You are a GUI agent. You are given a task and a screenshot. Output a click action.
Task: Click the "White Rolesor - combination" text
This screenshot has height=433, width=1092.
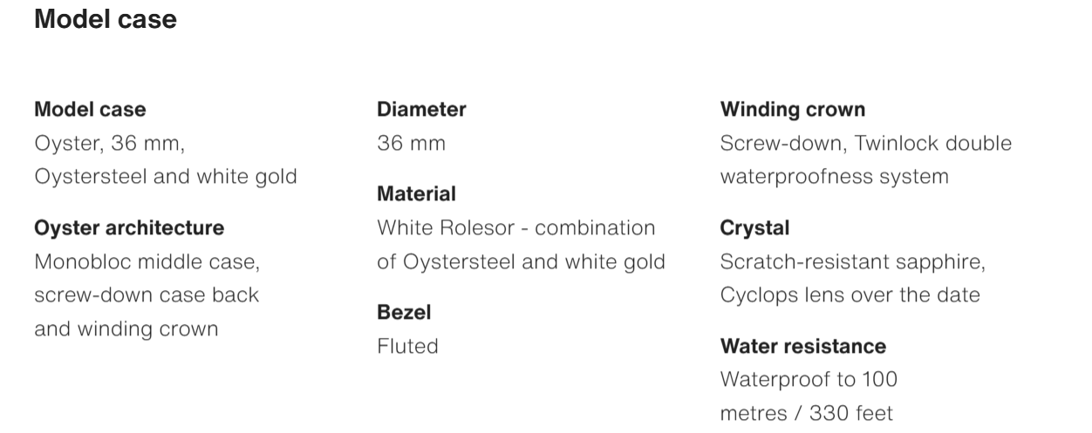pyautogui.click(x=515, y=227)
